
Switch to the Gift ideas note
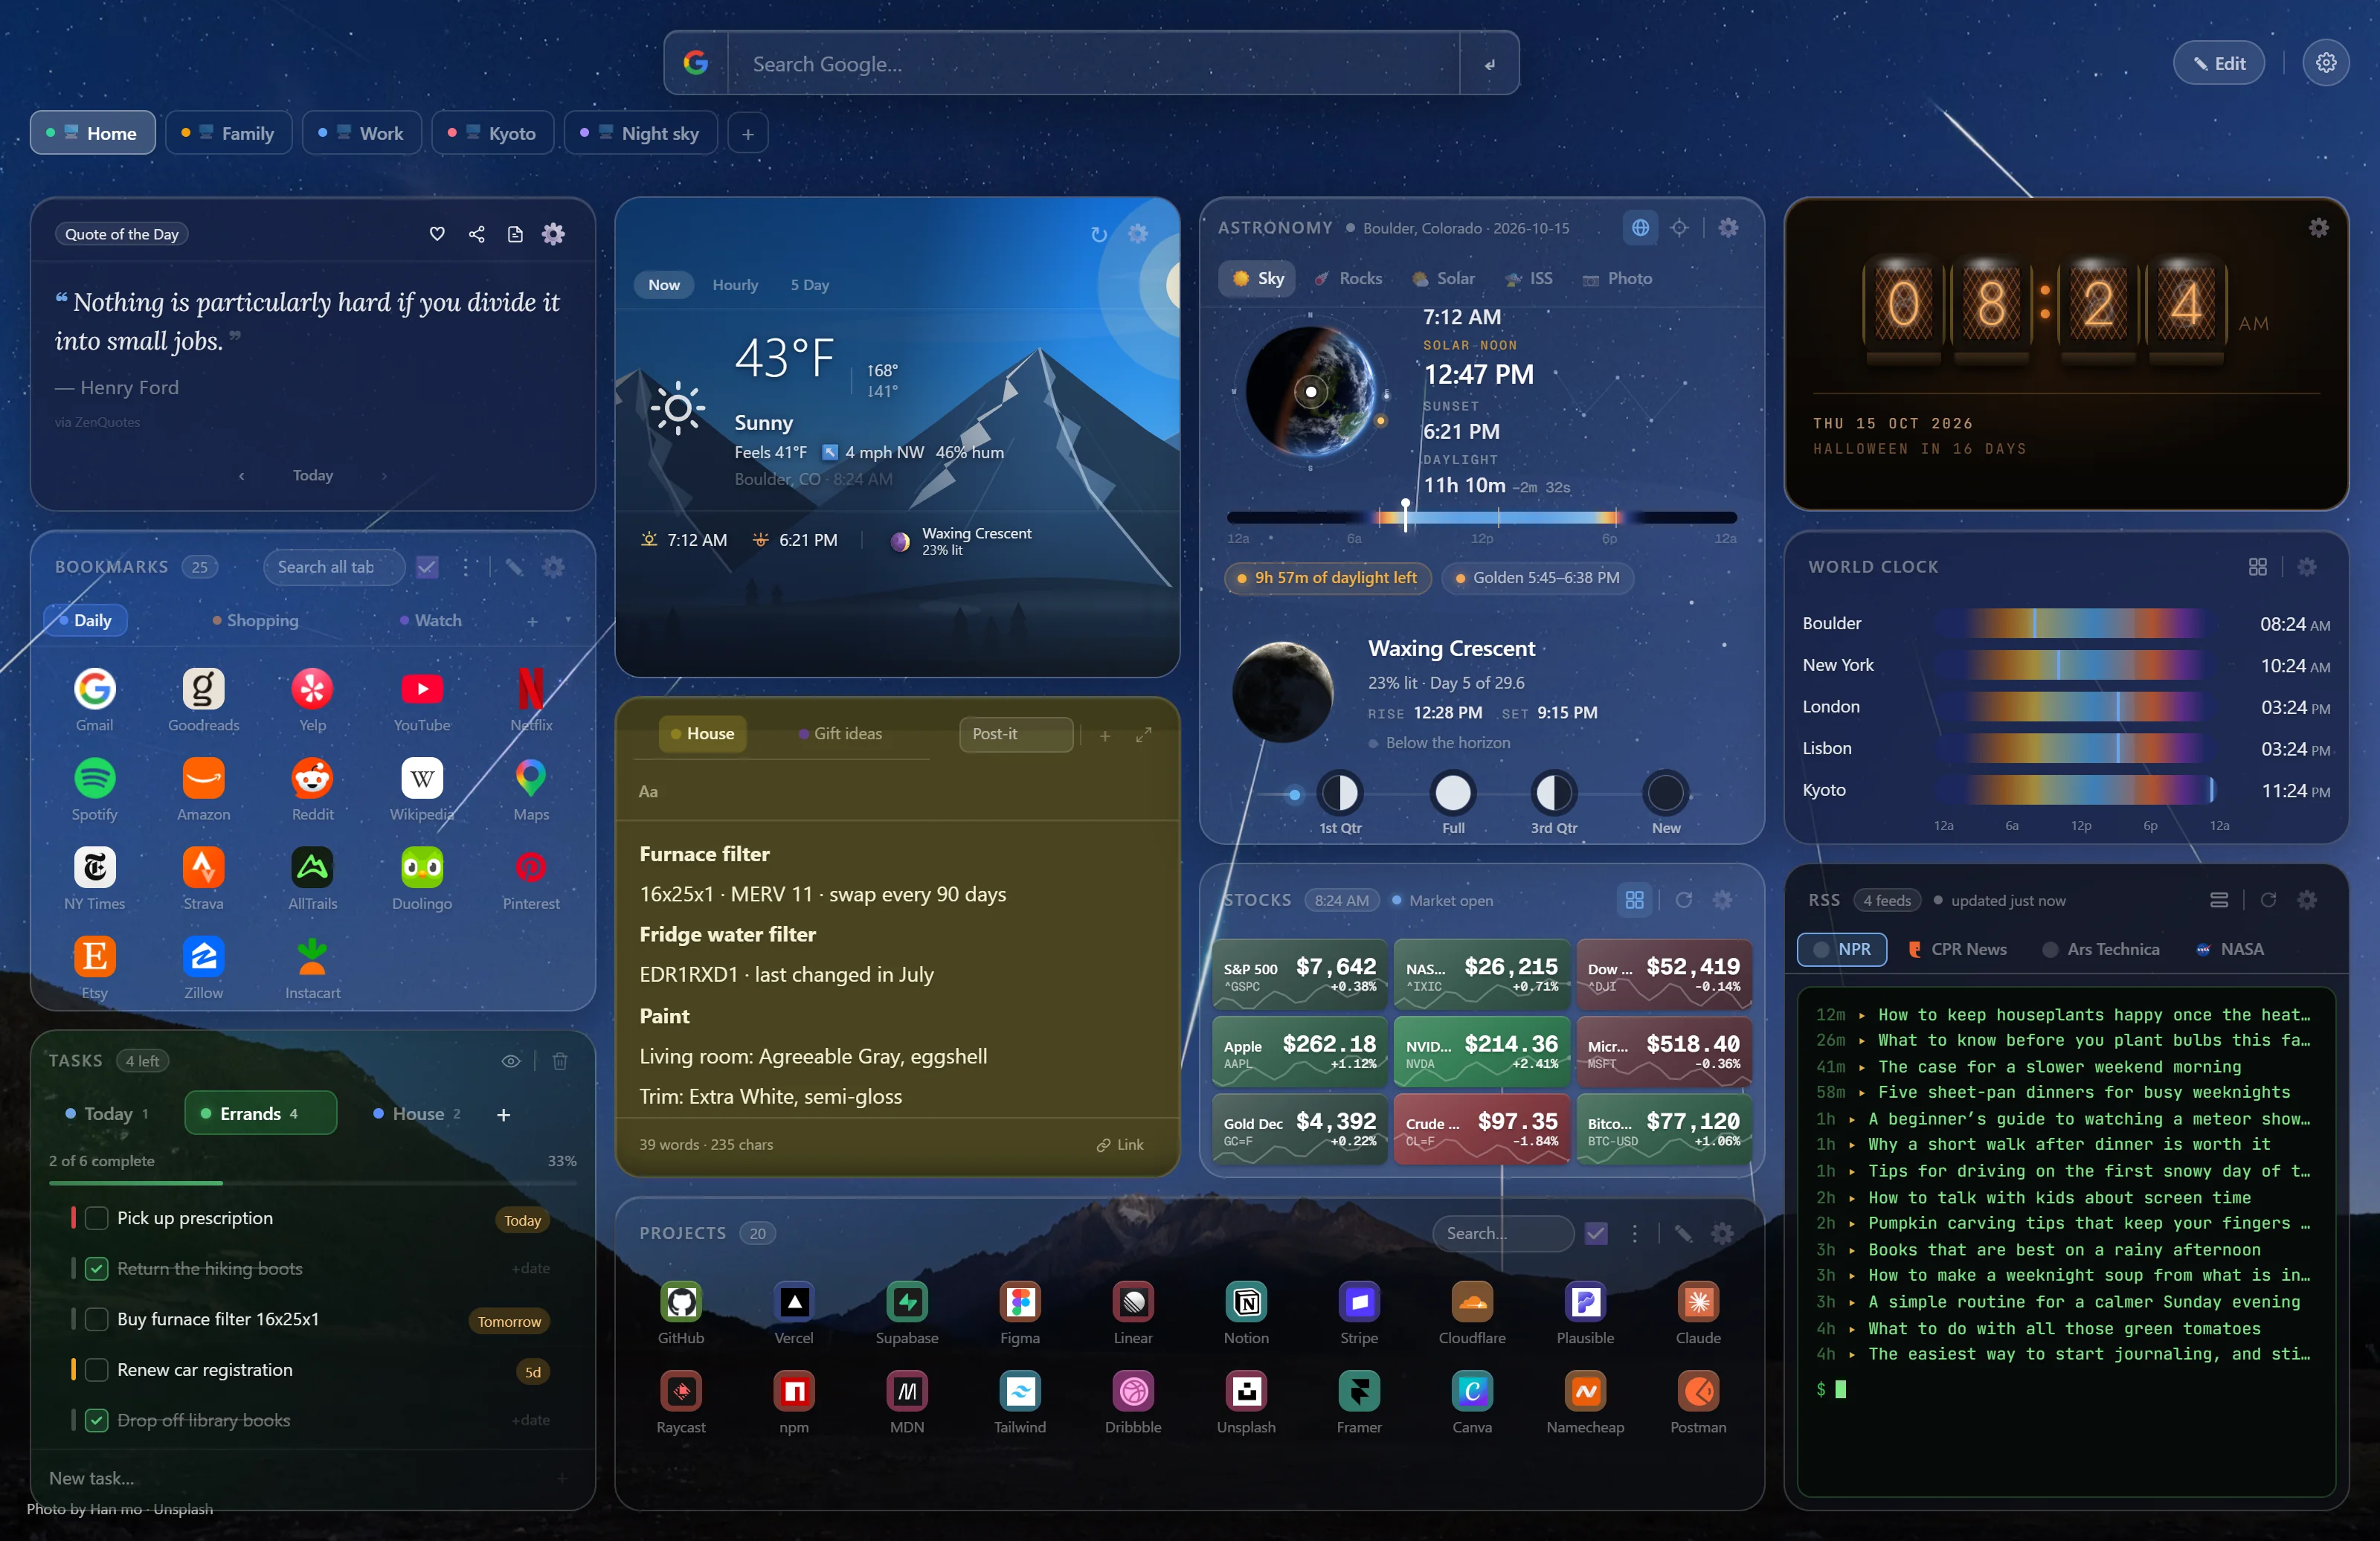click(x=841, y=733)
